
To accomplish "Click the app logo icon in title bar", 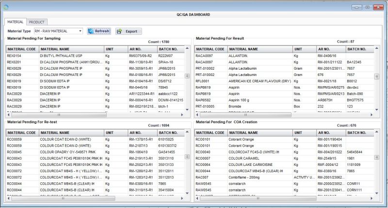I will point(6,6).
